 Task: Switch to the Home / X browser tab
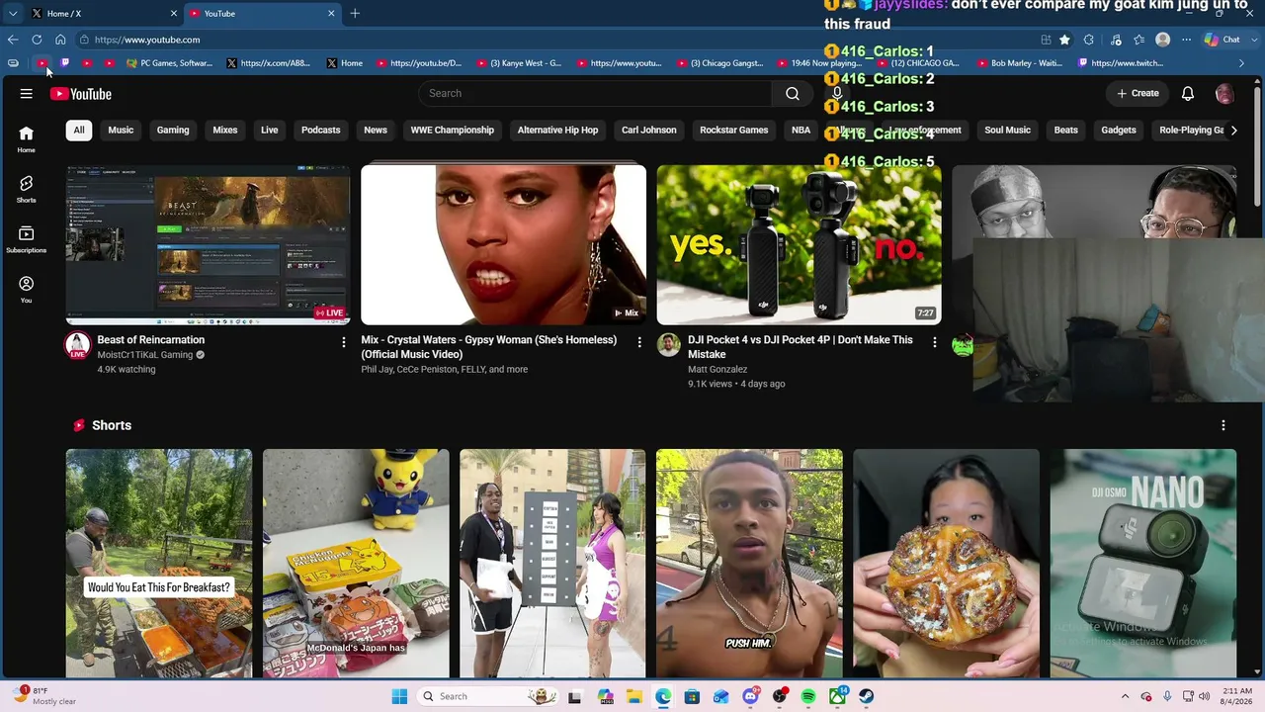(x=105, y=14)
